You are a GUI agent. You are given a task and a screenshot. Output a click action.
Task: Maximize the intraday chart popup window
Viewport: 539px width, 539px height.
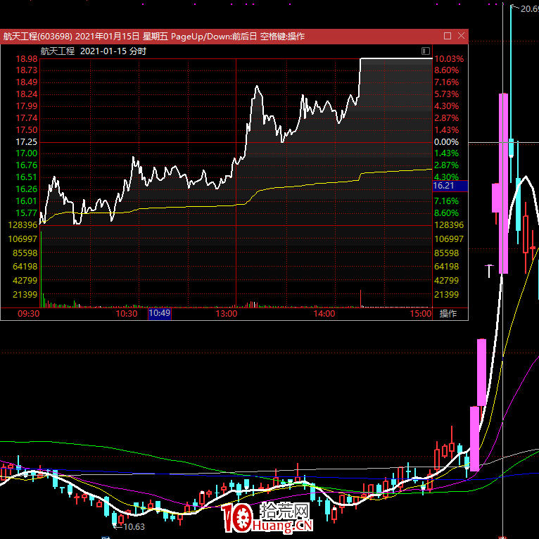click(x=448, y=36)
